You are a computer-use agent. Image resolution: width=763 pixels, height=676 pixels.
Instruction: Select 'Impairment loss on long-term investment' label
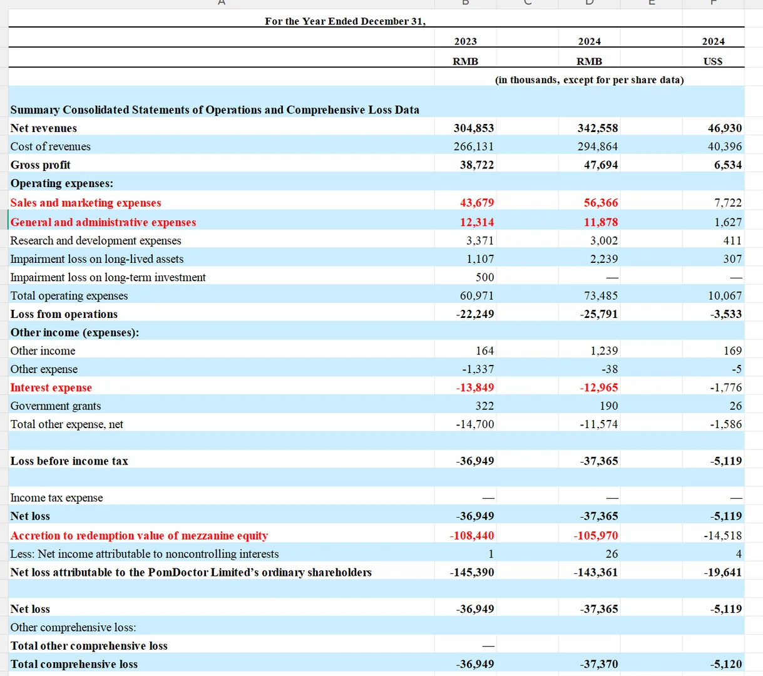coord(108,277)
